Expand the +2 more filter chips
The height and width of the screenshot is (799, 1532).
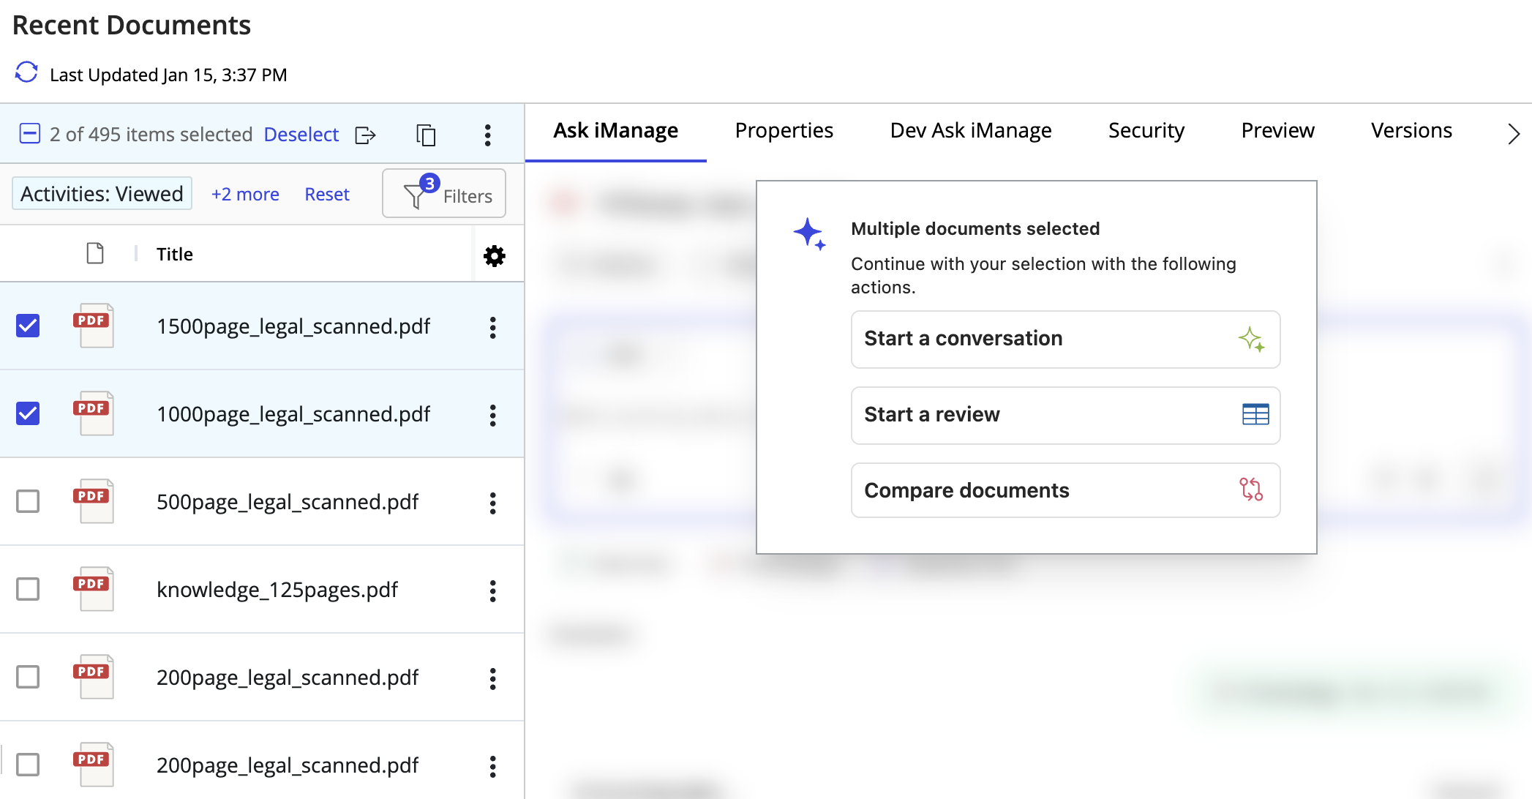coord(245,194)
